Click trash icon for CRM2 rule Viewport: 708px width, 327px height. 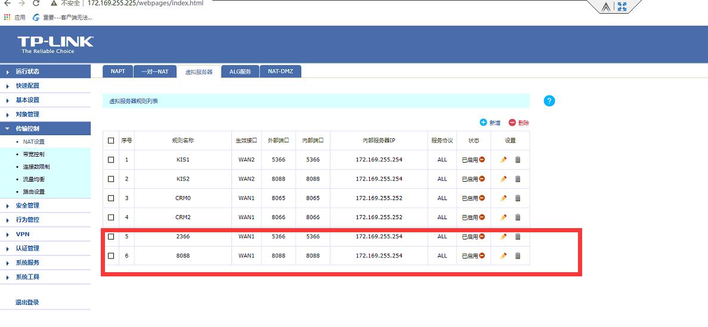click(518, 217)
